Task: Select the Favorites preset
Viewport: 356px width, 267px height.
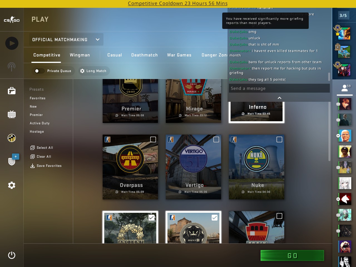Action: tap(38, 98)
